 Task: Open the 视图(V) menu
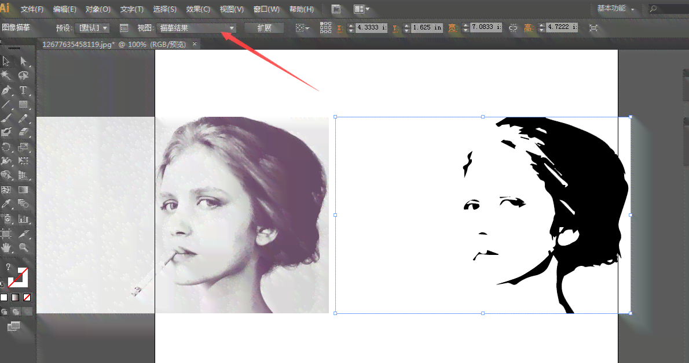click(232, 9)
